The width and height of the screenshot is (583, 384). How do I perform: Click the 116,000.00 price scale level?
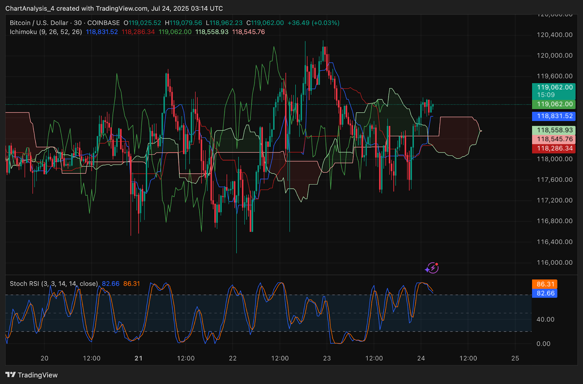tap(555, 262)
